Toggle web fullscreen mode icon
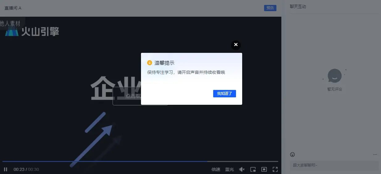 264,169
